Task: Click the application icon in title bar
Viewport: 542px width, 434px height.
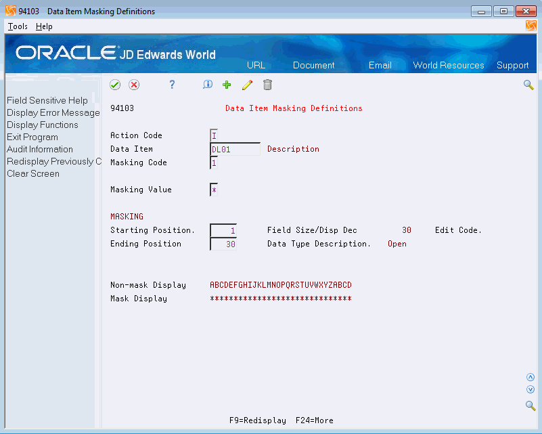Action: click(11, 11)
